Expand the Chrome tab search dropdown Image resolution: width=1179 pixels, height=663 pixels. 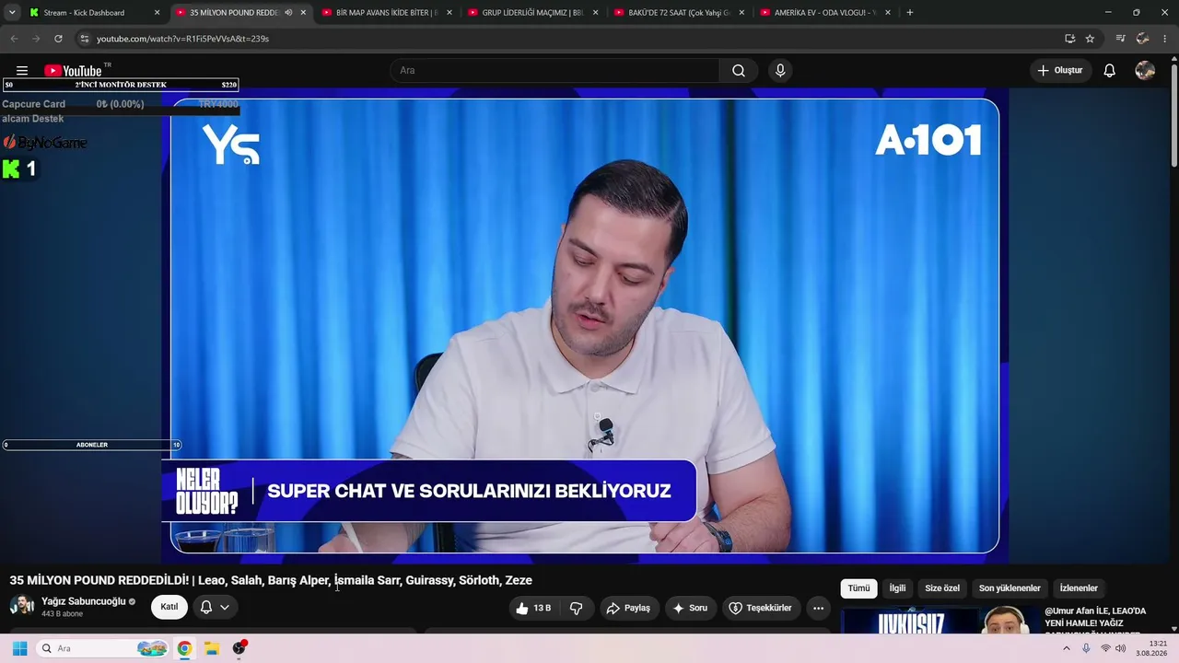[x=12, y=13]
